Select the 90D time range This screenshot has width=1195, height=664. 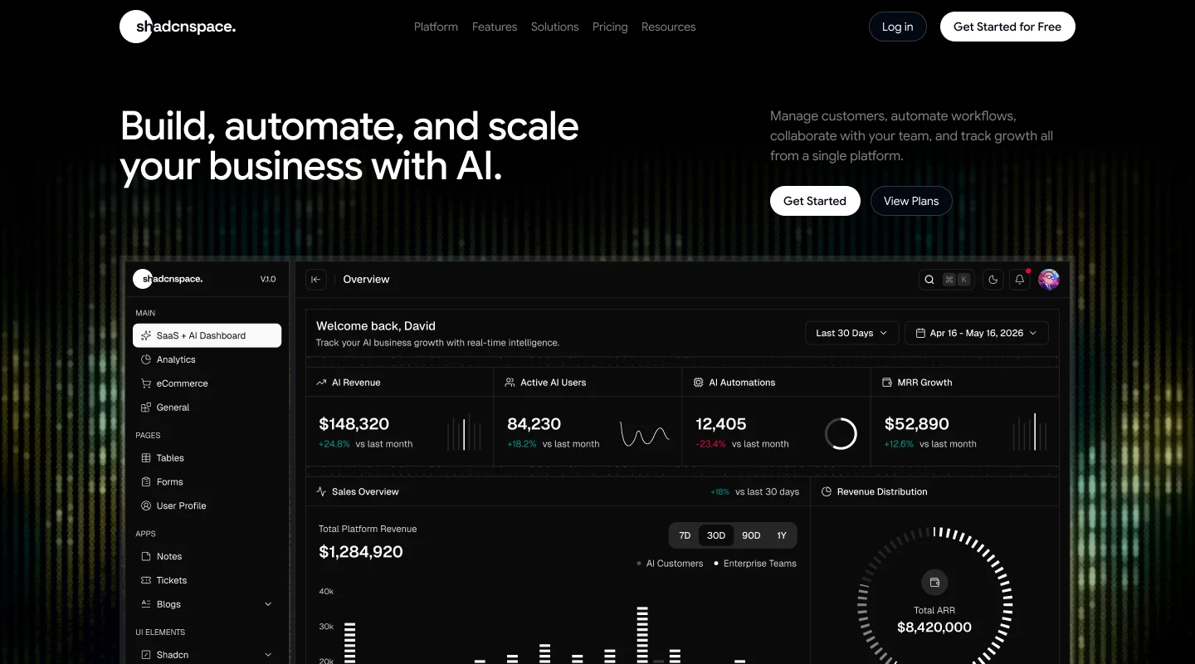(751, 535)
